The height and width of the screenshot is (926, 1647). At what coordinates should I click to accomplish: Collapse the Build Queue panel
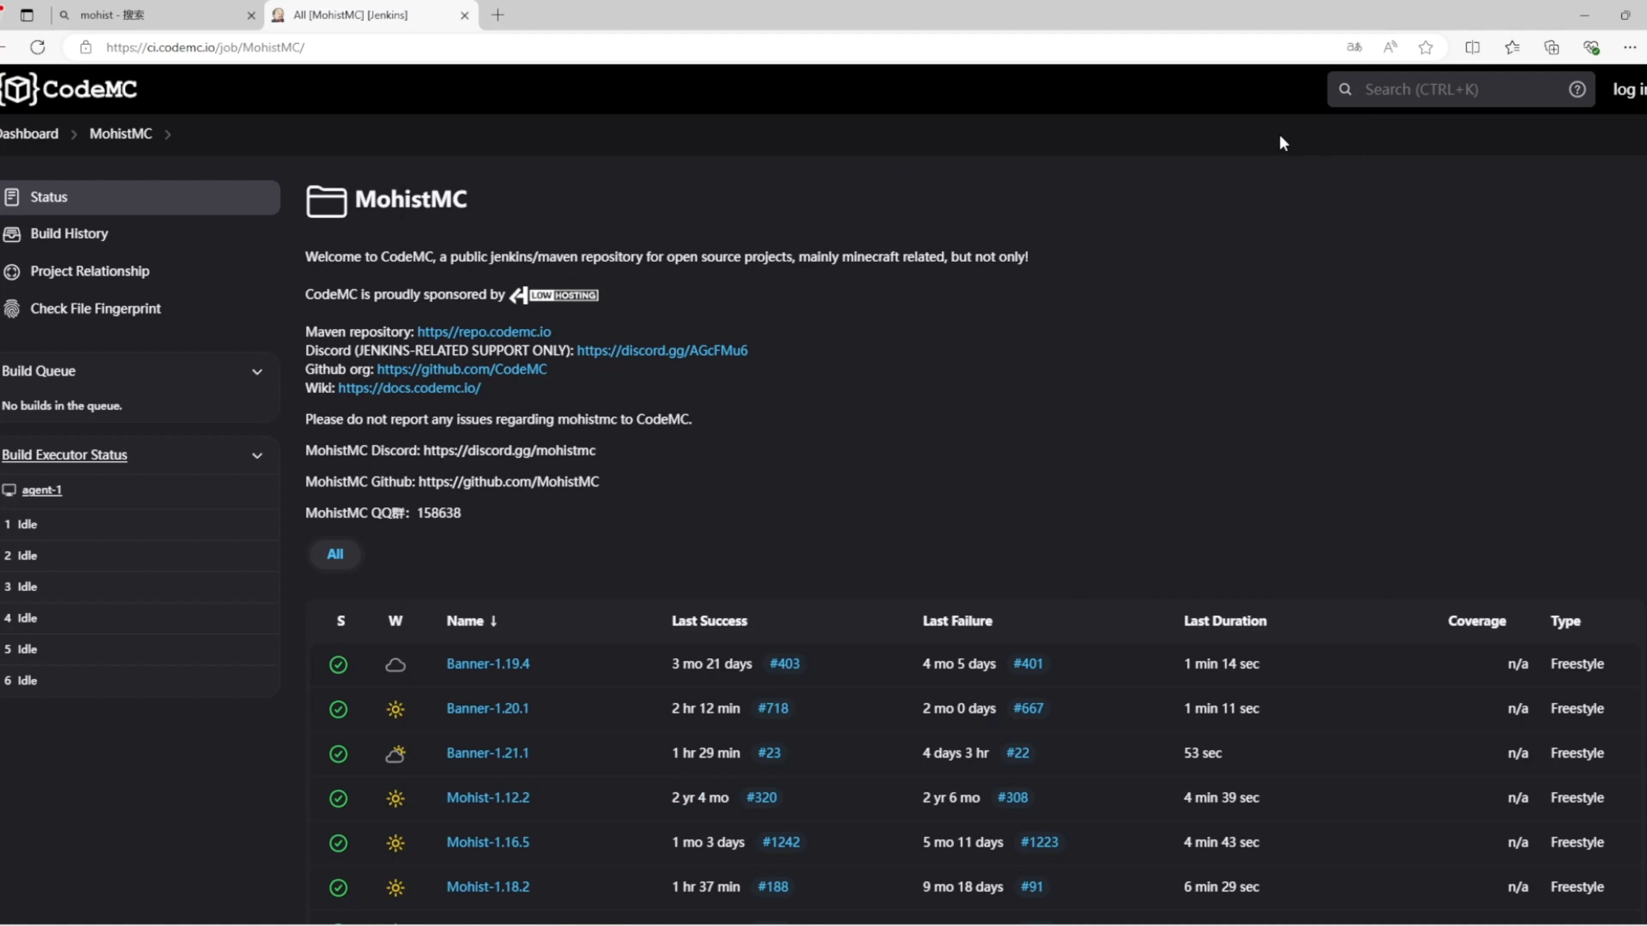[257, 372]
